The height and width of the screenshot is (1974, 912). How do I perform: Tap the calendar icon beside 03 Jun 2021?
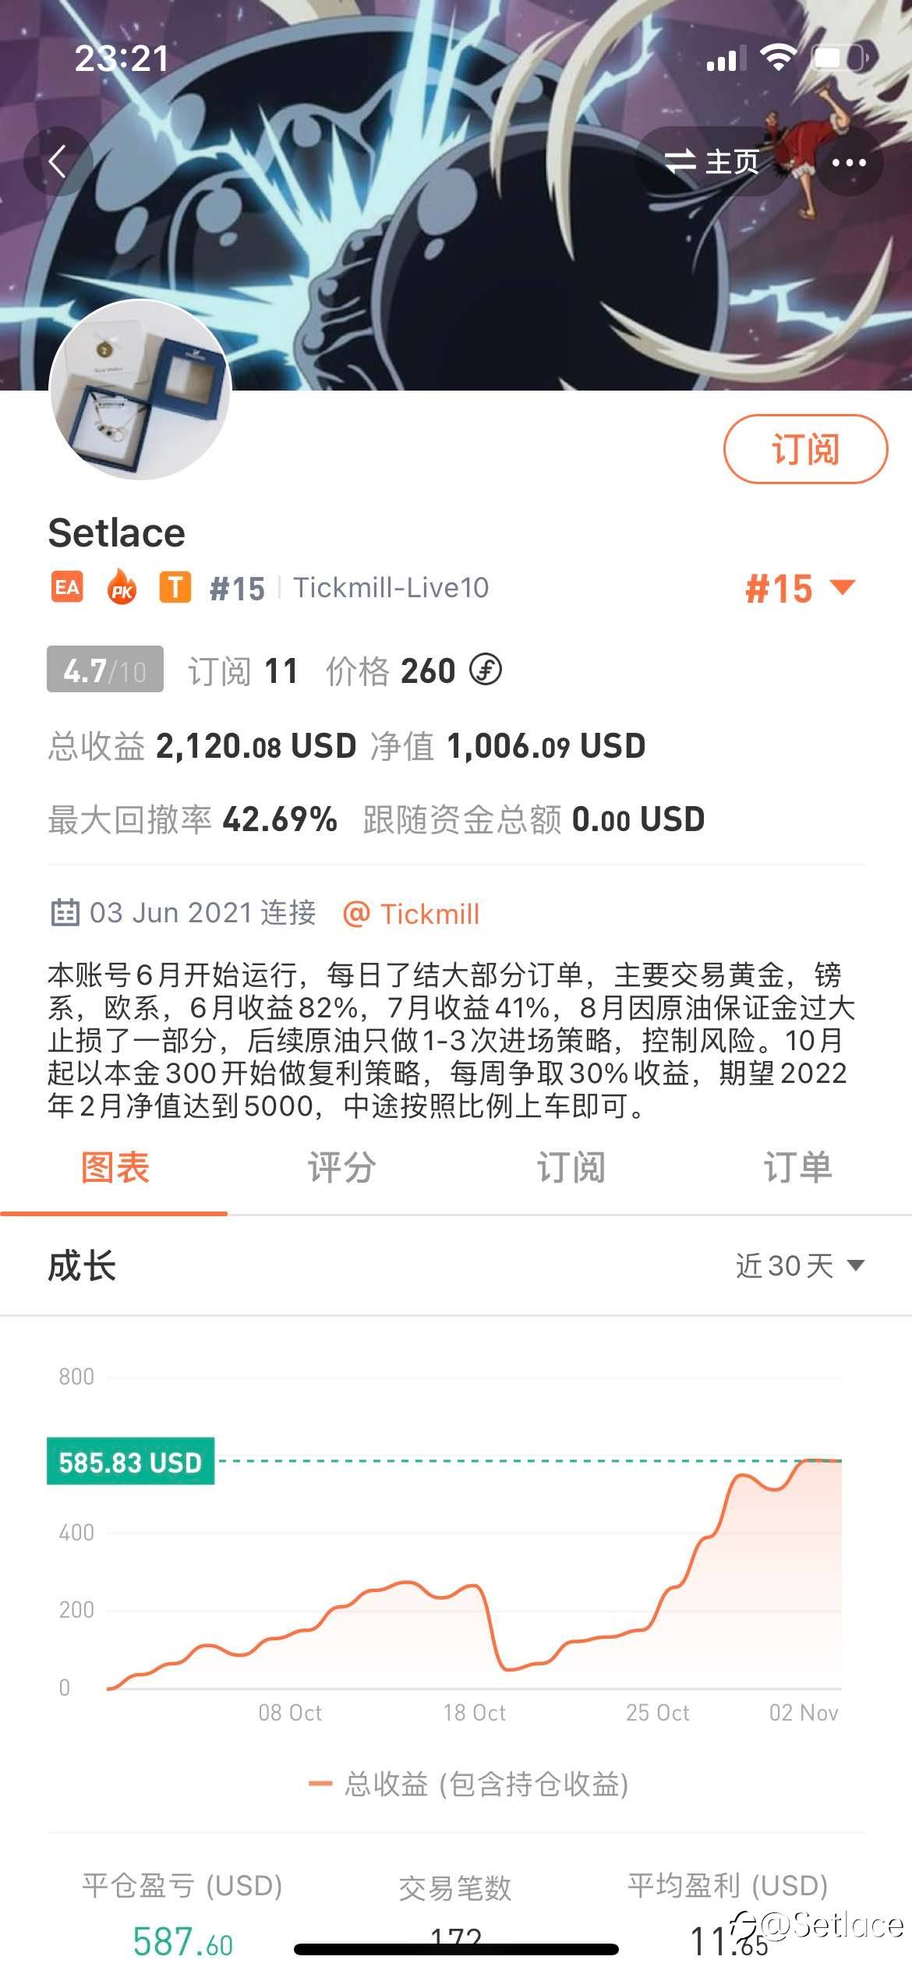click(65, 913)
